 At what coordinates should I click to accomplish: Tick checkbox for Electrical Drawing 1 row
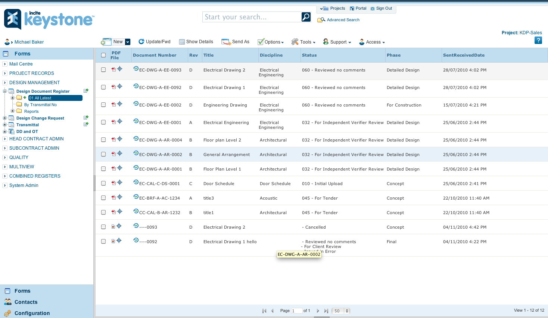coord(103,87)
